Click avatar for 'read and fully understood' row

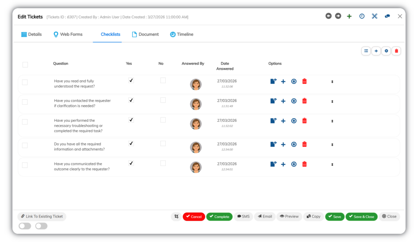tap(196, 84)
